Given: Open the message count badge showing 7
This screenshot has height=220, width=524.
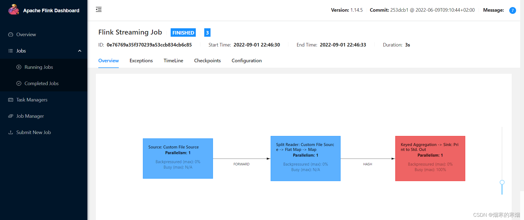Looking at the screenshot, I should [513, 10].
